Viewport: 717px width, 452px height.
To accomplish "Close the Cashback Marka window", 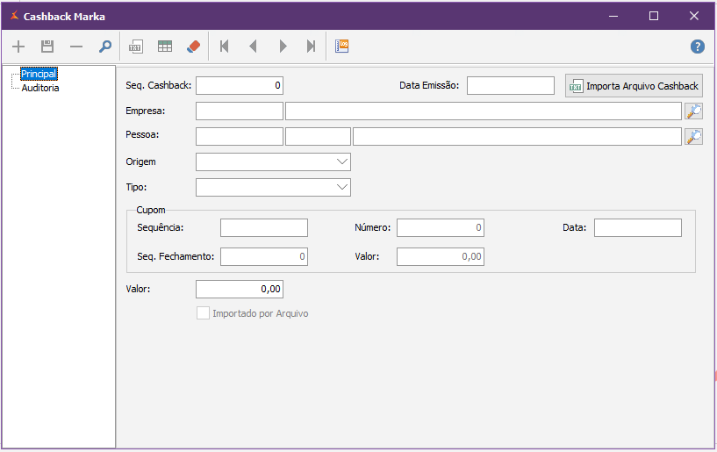I will pos(694,16).
